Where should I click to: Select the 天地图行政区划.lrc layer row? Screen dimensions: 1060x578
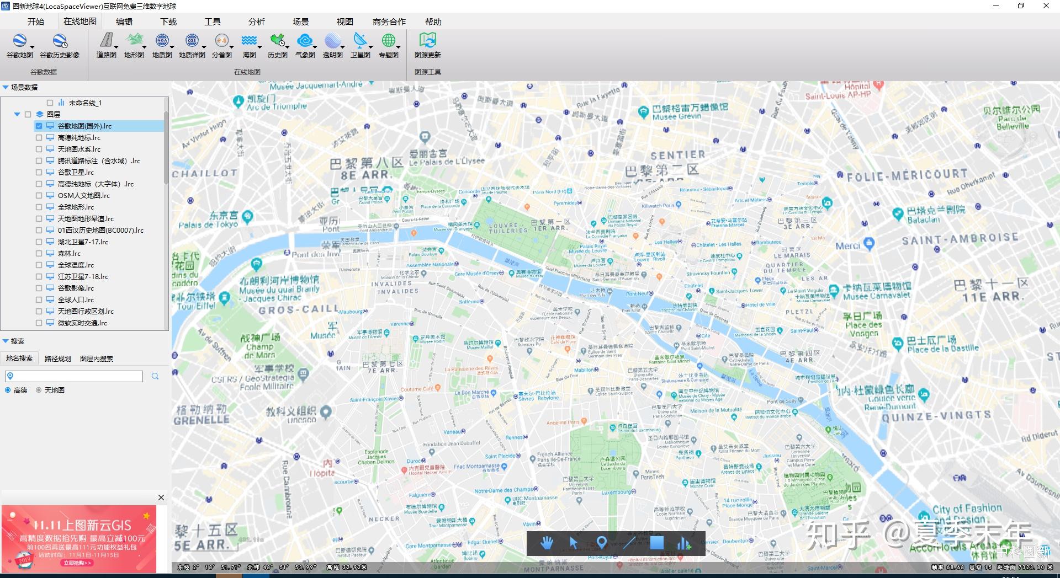tap(86, 311)
